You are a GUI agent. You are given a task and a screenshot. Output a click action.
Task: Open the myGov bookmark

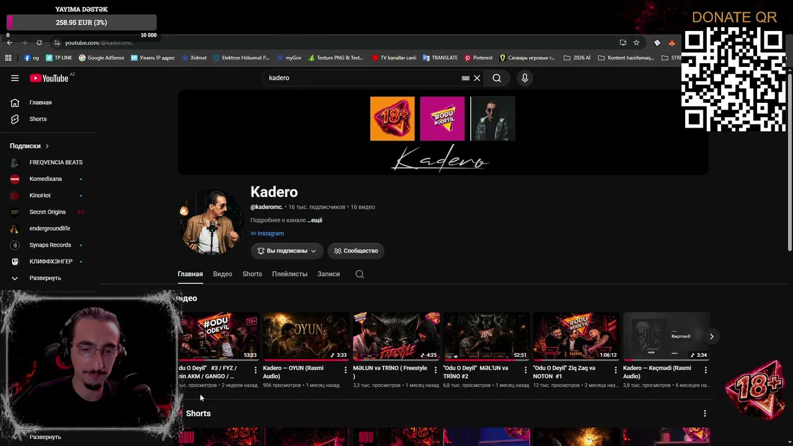click(289, 58)
